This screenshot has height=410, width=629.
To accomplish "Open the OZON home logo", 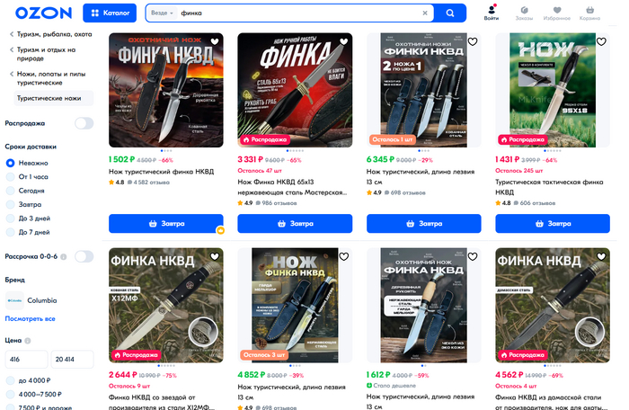I will click(x=43, y=13).
